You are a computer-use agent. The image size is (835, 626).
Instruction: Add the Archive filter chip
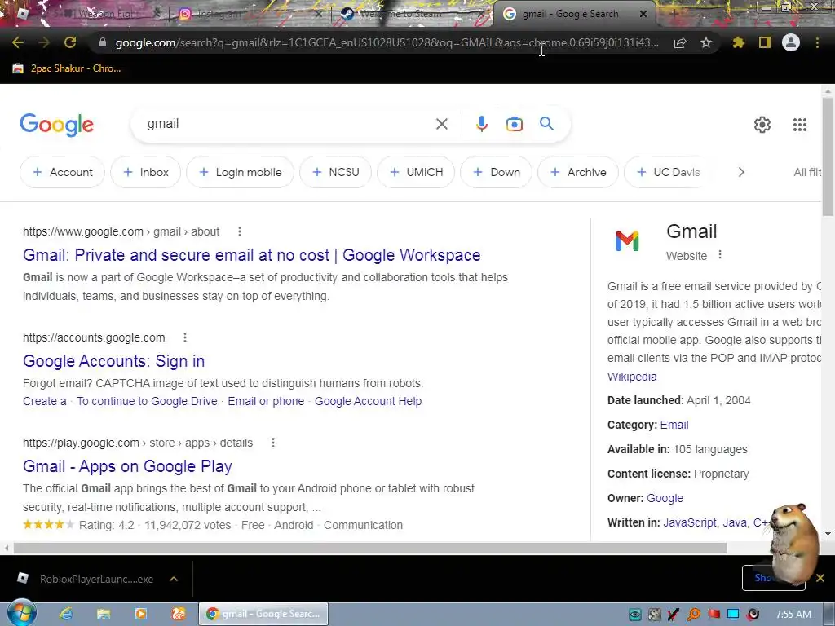pos(578,172)
